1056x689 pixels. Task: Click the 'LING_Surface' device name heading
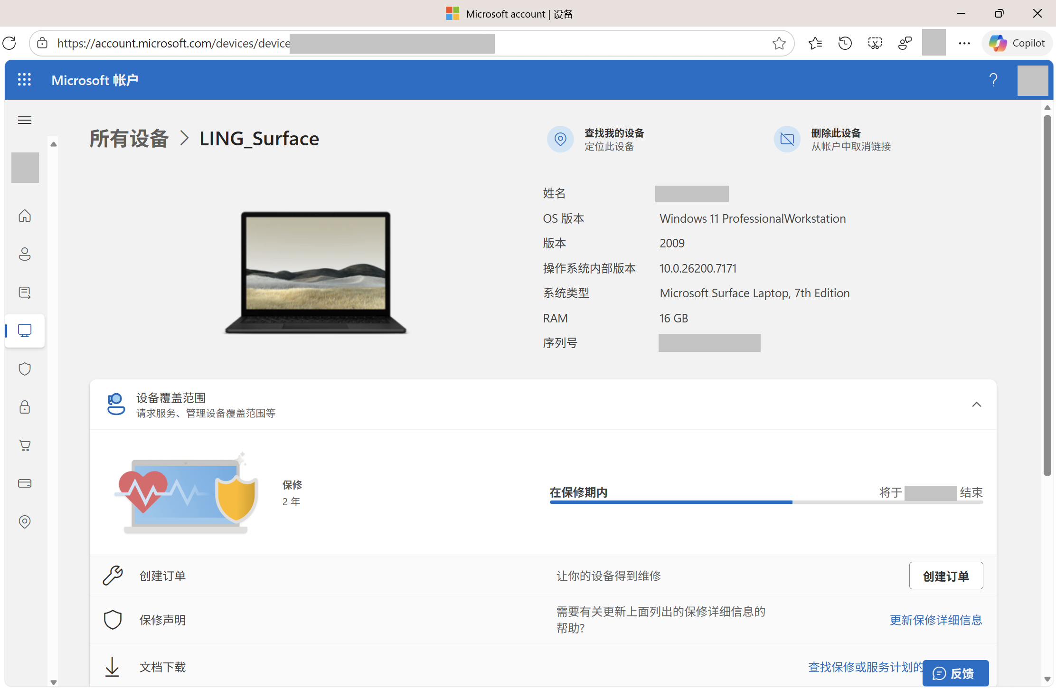259,139
